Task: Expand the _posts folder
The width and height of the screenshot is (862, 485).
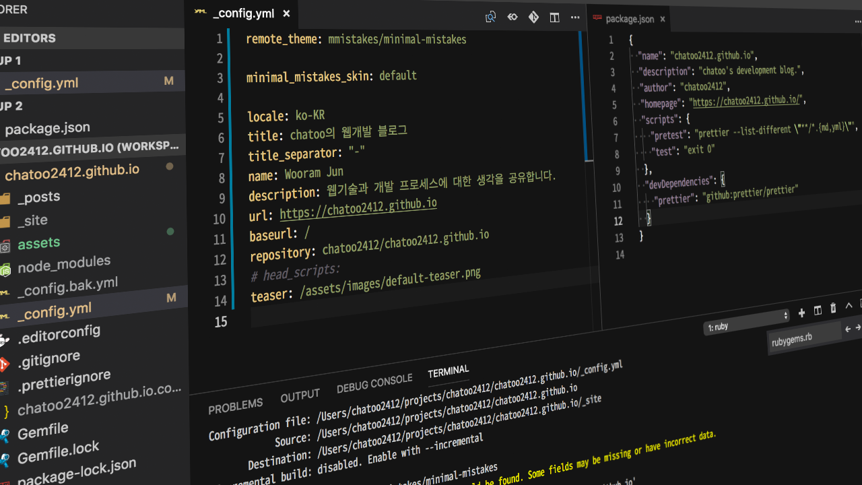Action: coord(38,197)
